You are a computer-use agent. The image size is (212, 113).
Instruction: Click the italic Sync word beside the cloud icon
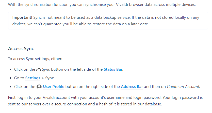pyautogui.click(x=46, y=69)
